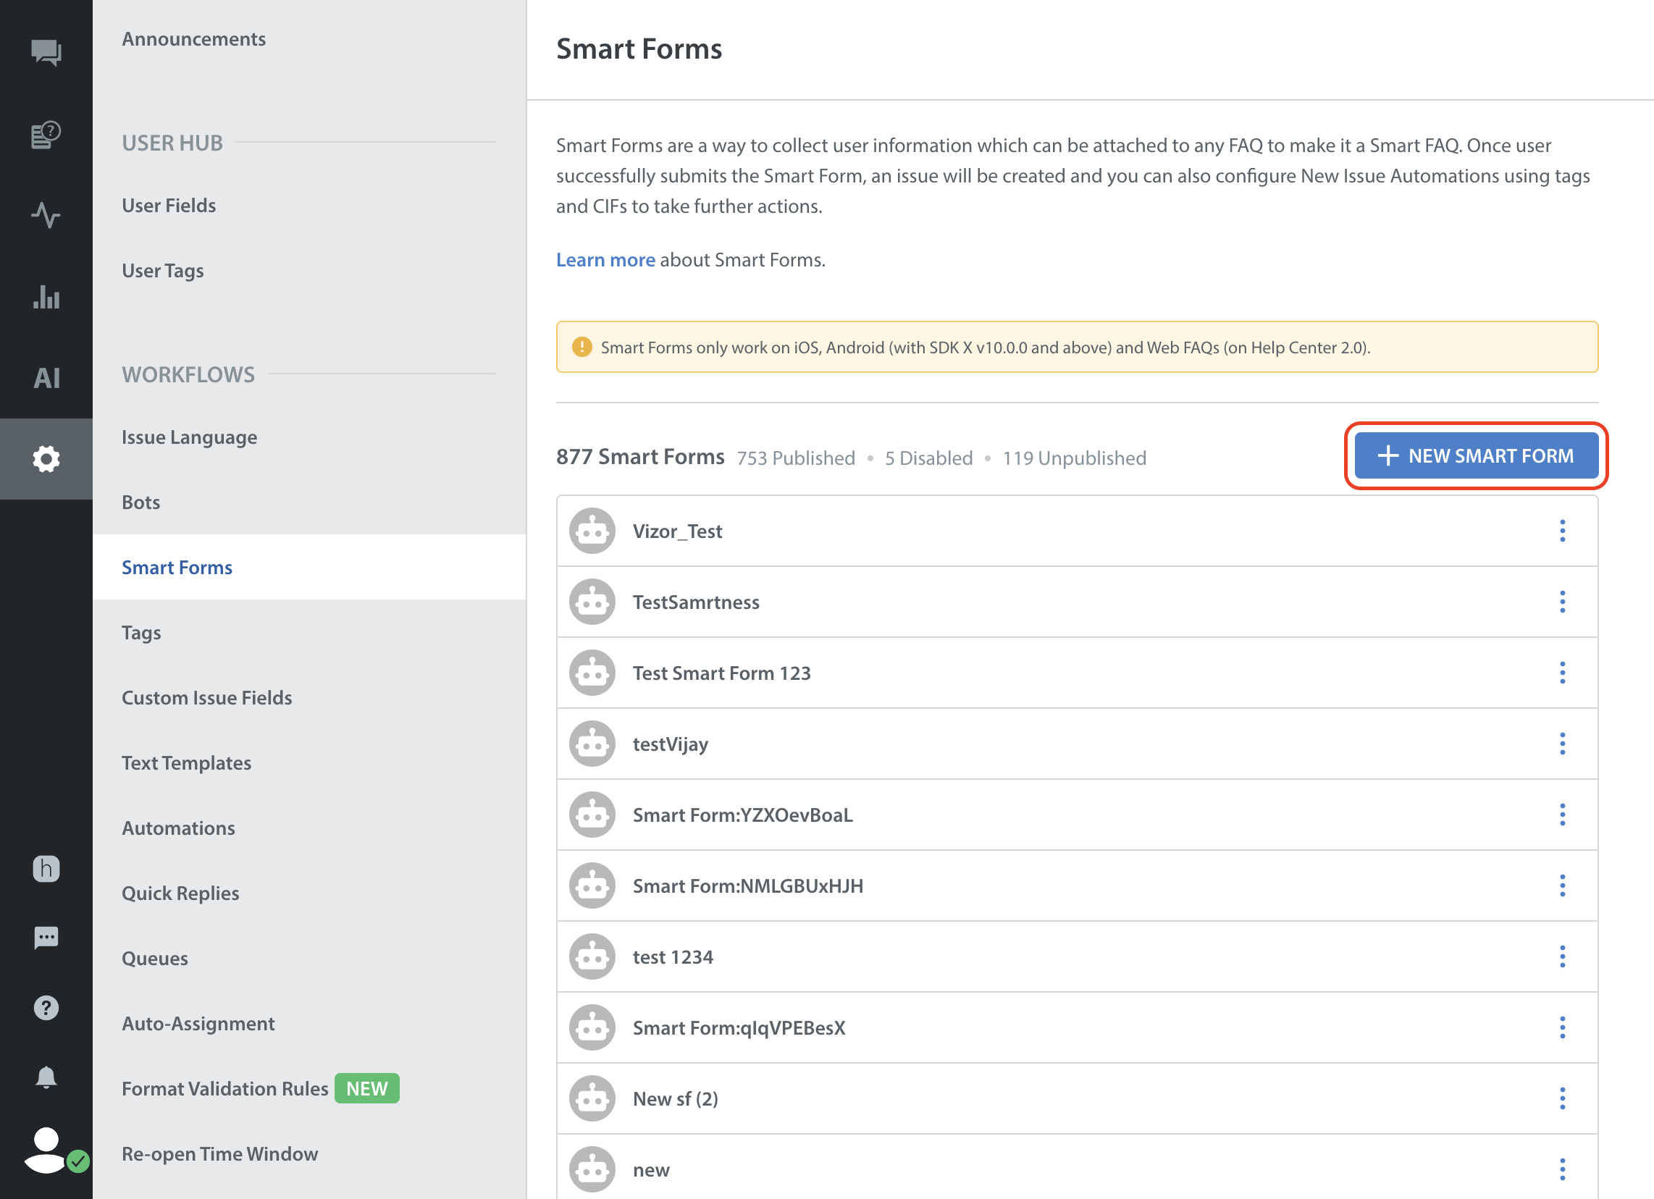Open kebab menu for test 1234 form
1654x1199 pixels.
pos(1562,957)
